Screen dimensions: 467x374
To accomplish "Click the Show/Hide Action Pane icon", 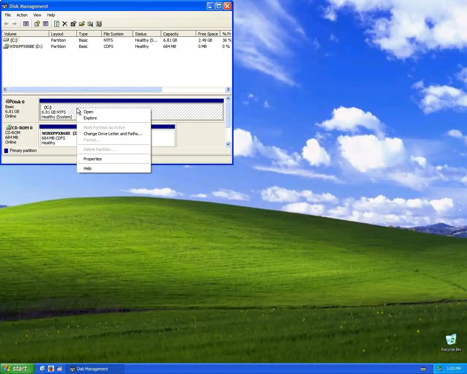I will pyautogui.click(x=46, y=24).
